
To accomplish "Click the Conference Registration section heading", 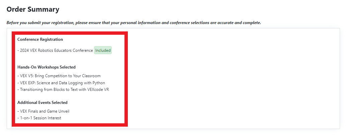I will (x=40, y=39).
